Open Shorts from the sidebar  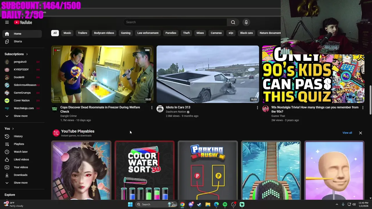pyautogui.click(x=22, y=42)
